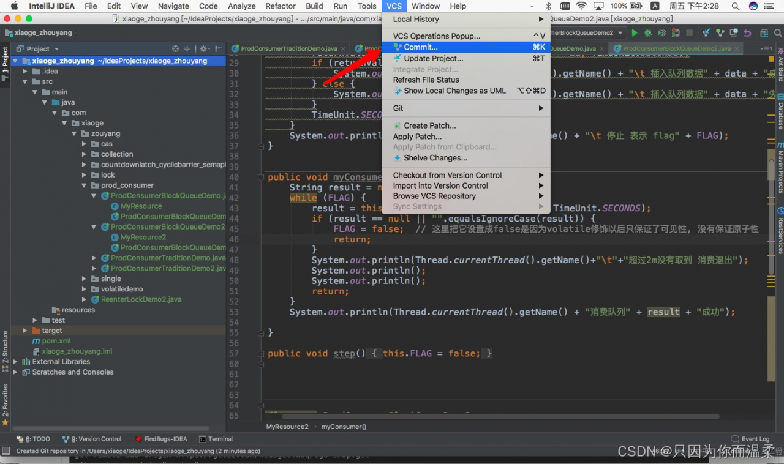The height and width of the screenshot is (464, 784).
Task: Open the Refactor menu in menu bar
Action: tap(281, 6)
